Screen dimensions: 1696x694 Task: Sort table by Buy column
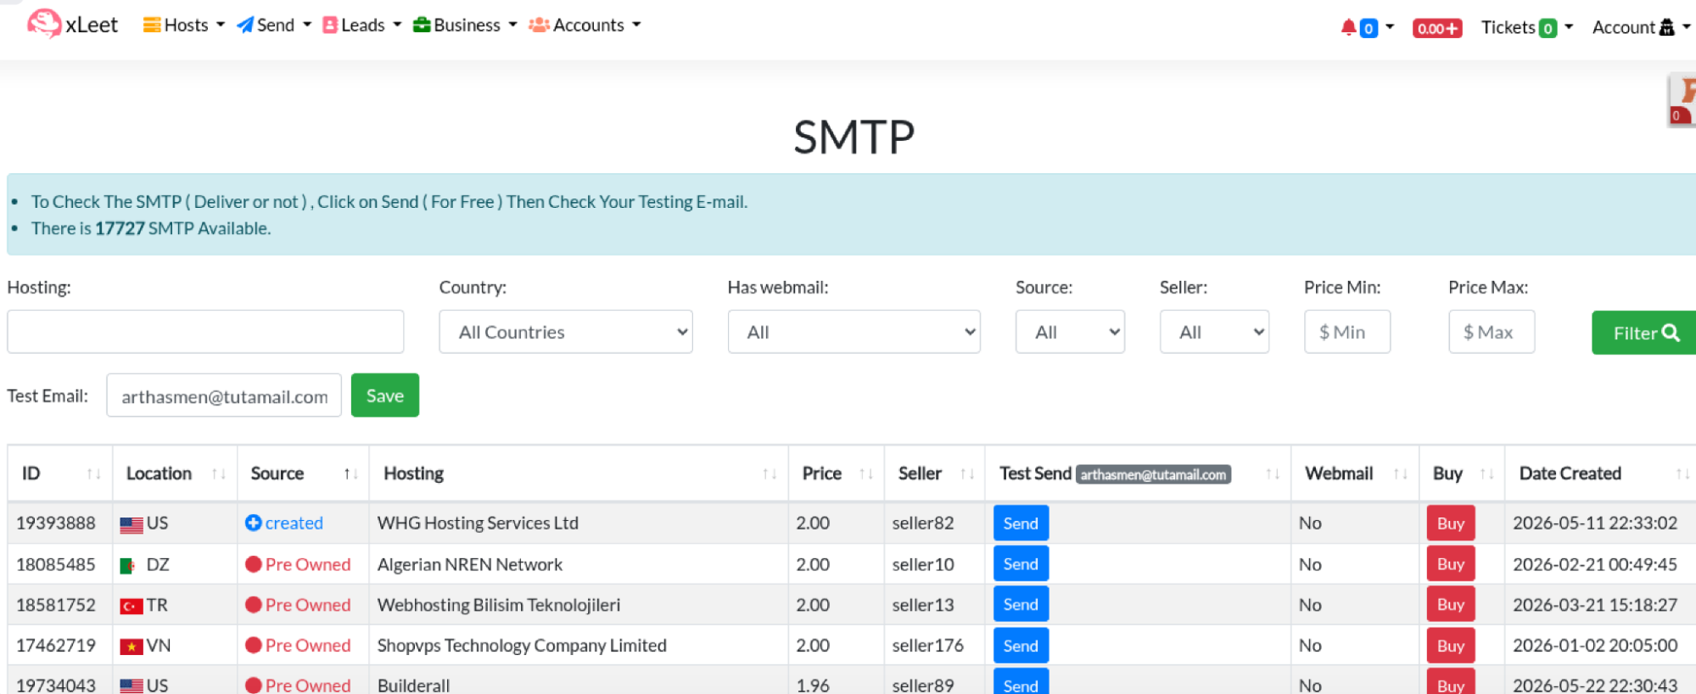1462,473
